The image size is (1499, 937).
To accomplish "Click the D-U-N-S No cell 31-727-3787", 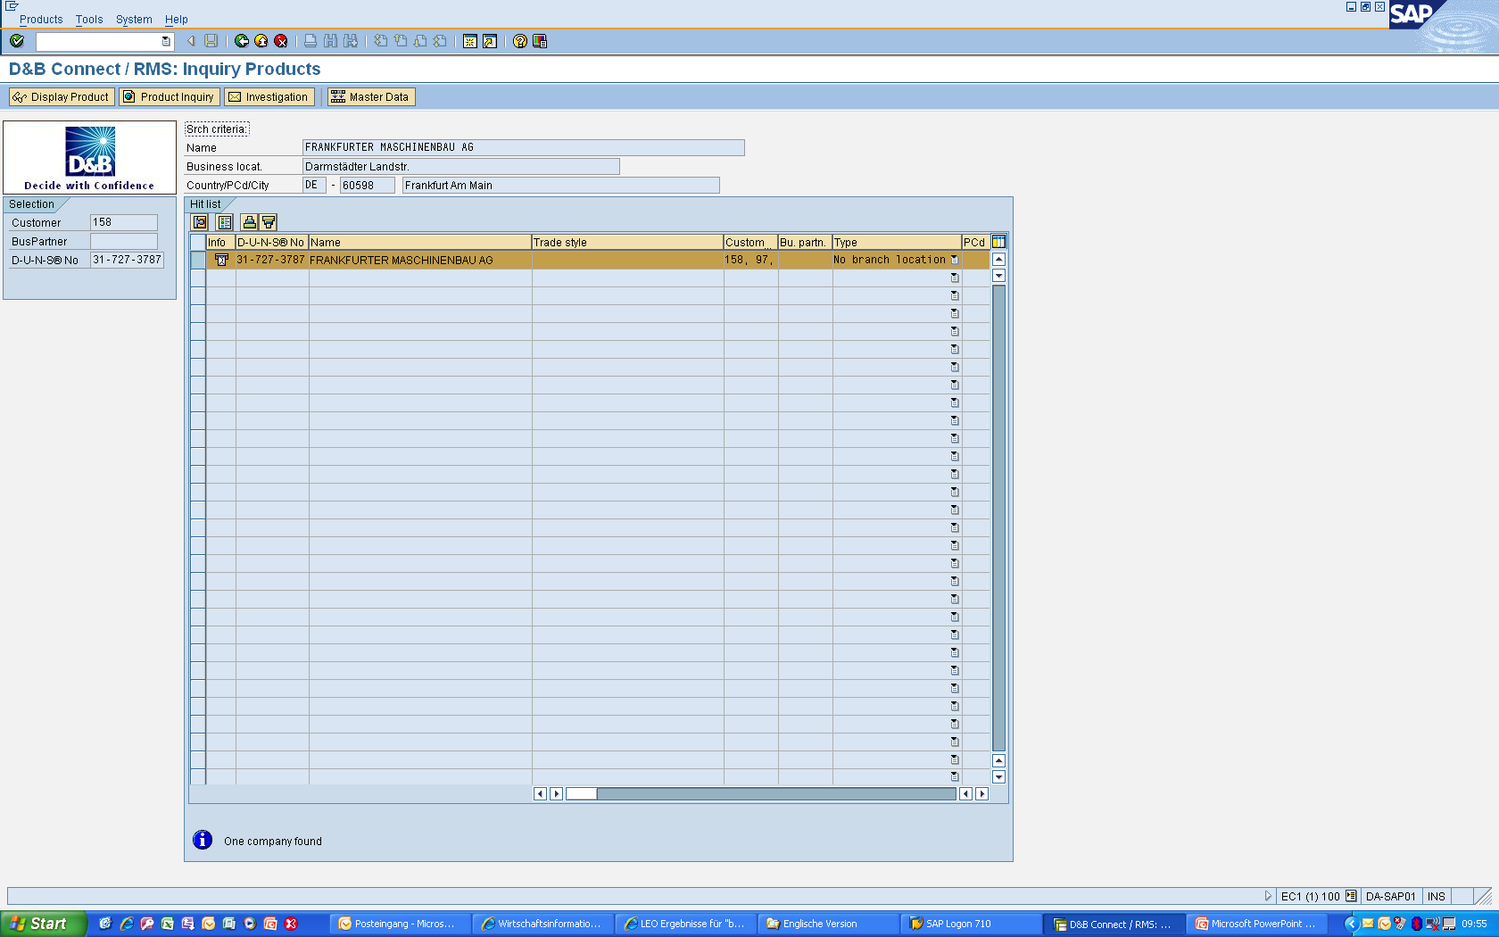I will [x=271, y=260].
